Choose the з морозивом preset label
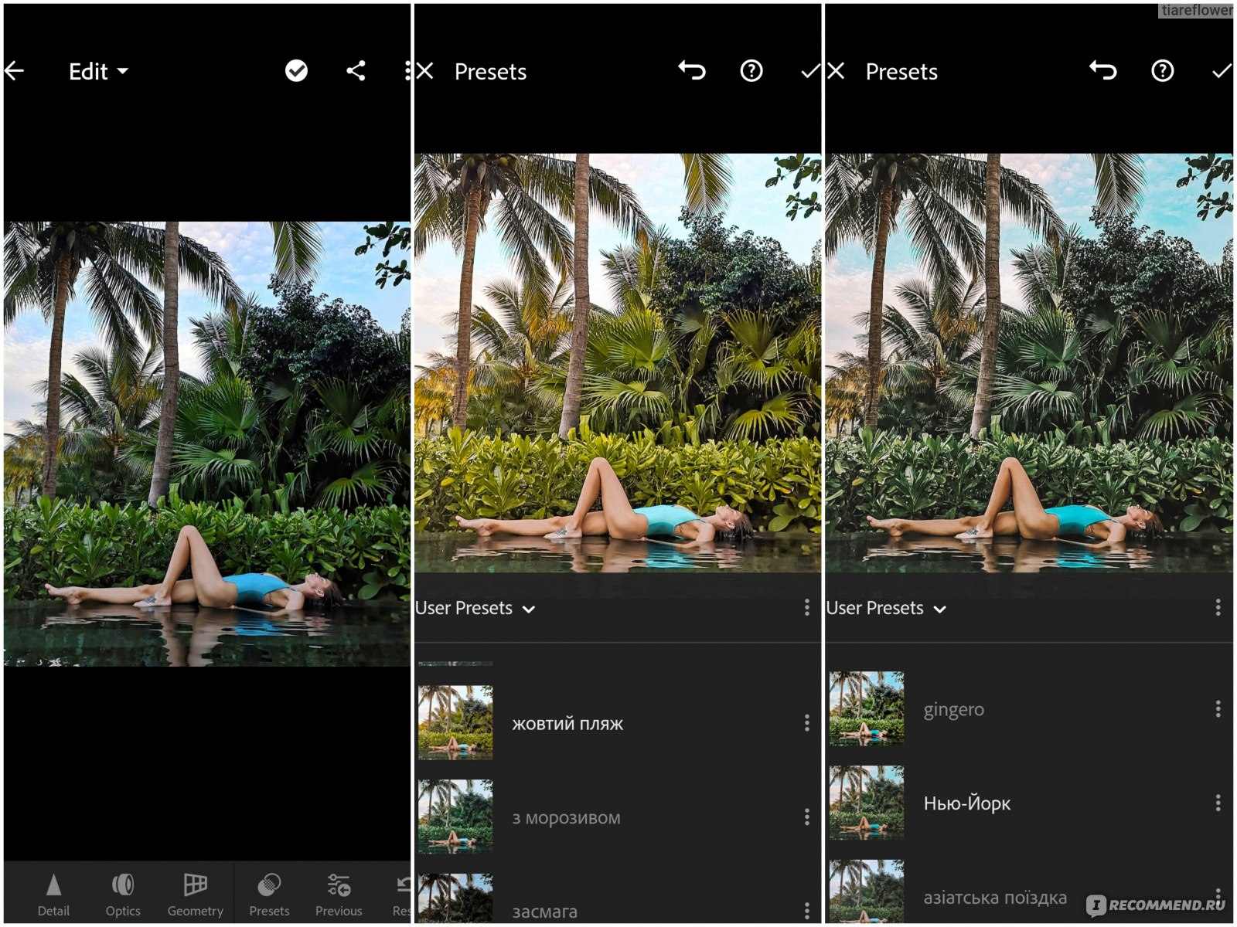1237x927 pixels. tap(566, 817)
